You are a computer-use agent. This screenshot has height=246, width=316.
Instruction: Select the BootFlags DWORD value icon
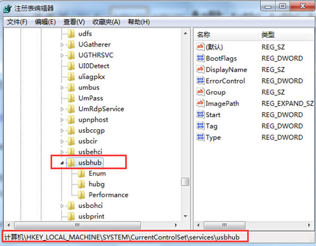[200, 58]
